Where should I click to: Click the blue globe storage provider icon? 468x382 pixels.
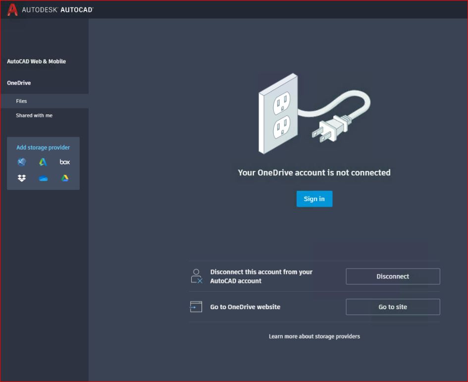21,162
